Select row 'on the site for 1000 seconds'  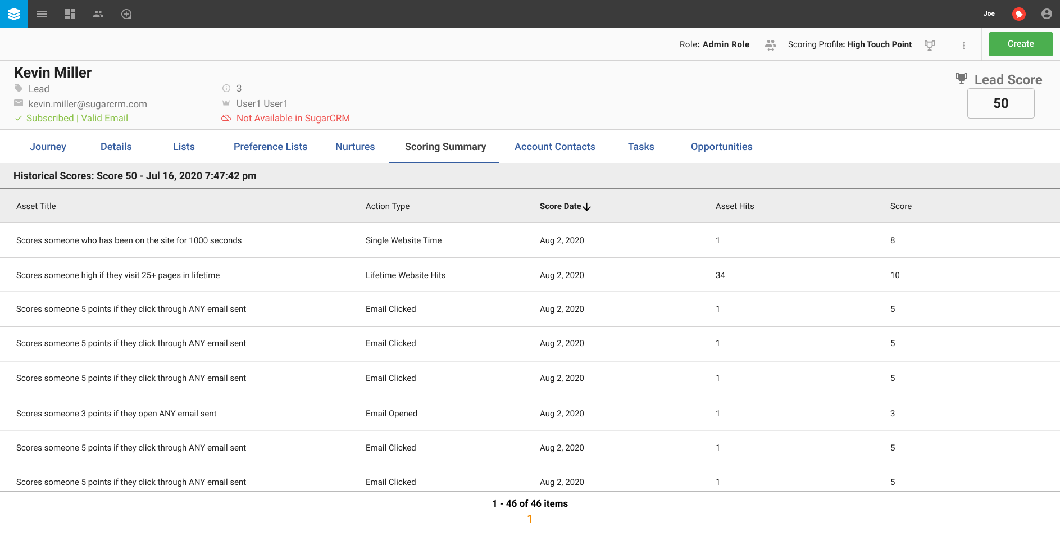click(x=530, y=240)
